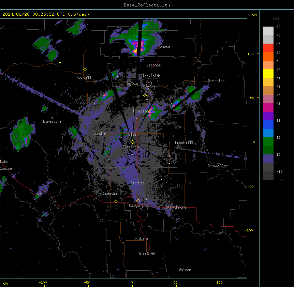Click the Base_Reflectivity title
Screen dimensions: 294x287
(147, 5)
